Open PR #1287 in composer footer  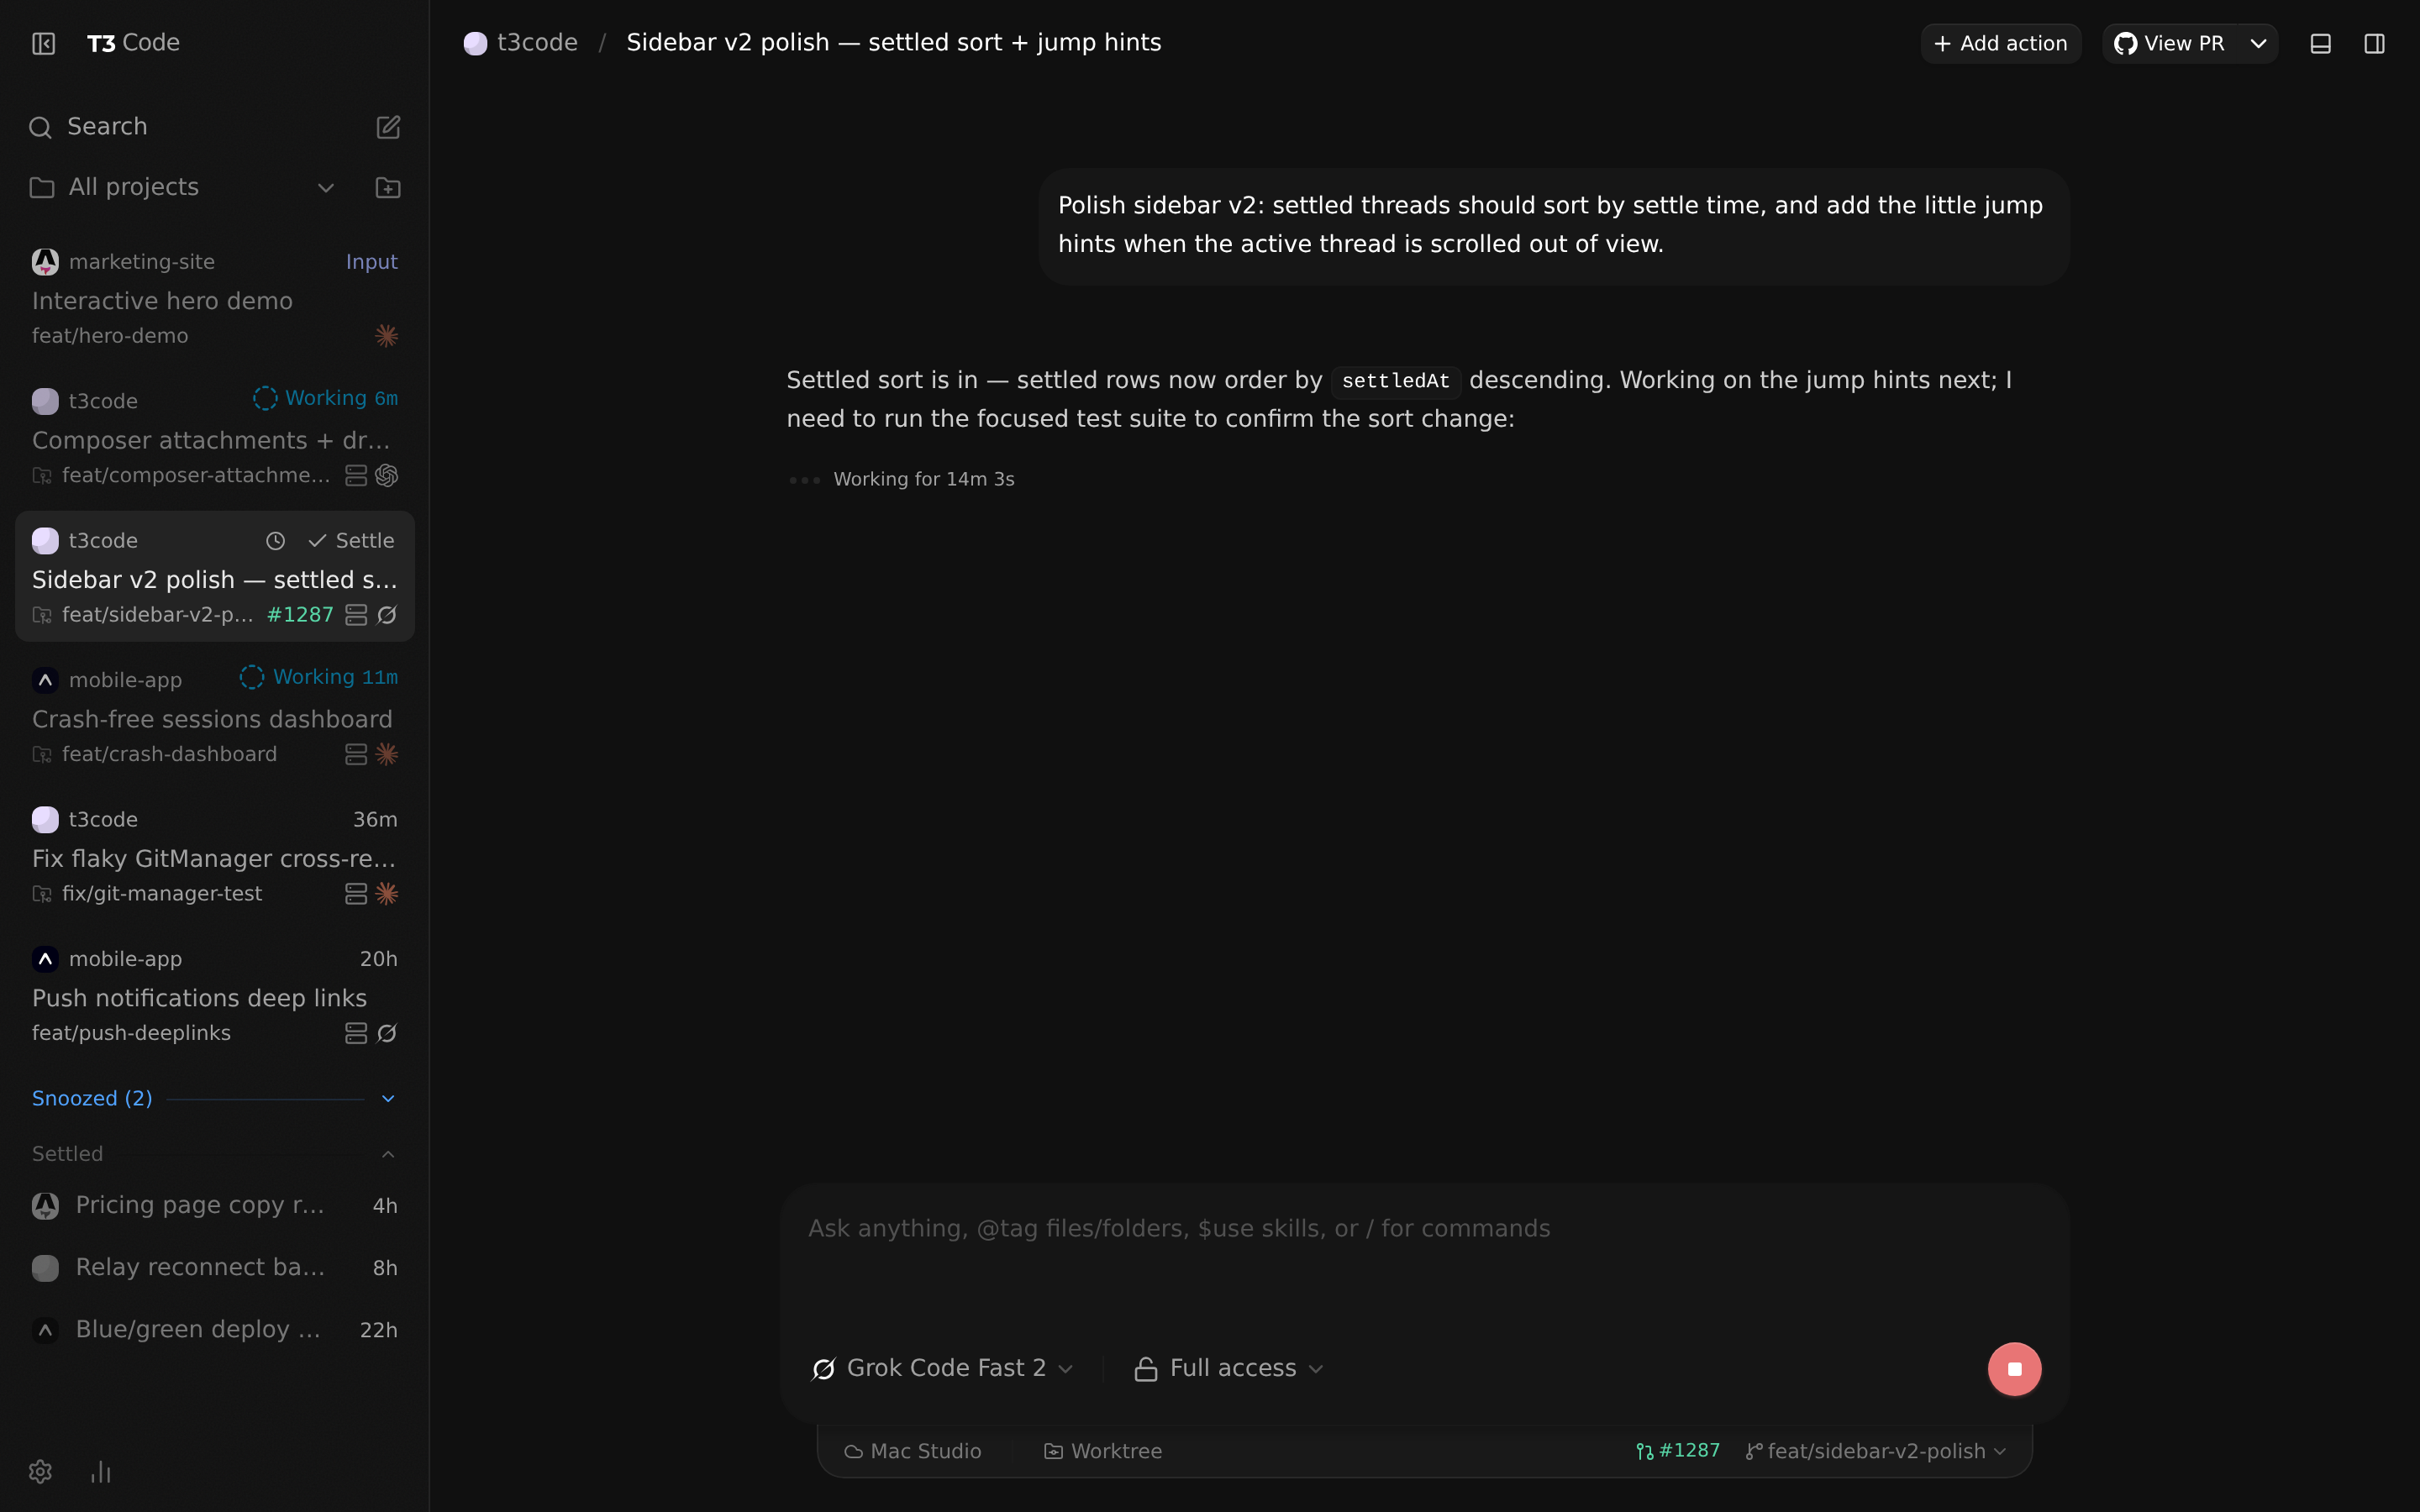pos(1678,1451)
